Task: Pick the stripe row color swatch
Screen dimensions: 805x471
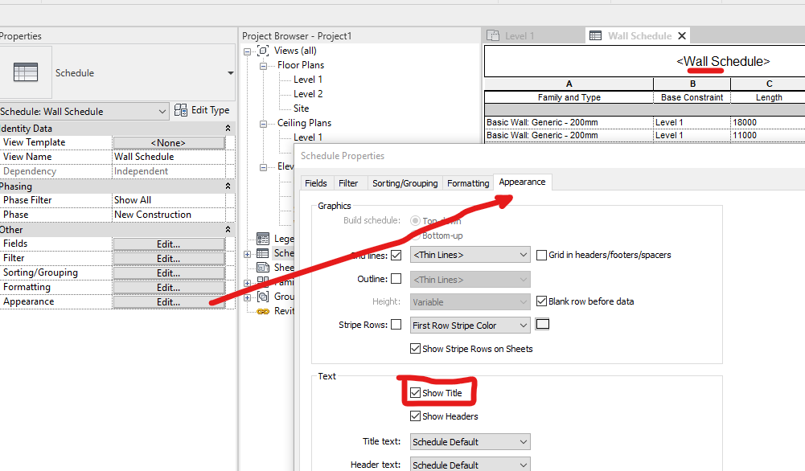Action: coord(542,324)
